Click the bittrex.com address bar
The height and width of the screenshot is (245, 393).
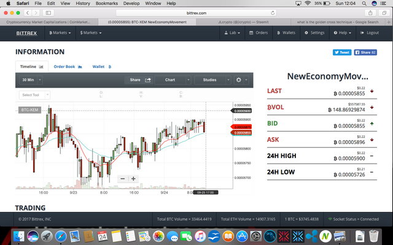(x=196, y=13)
